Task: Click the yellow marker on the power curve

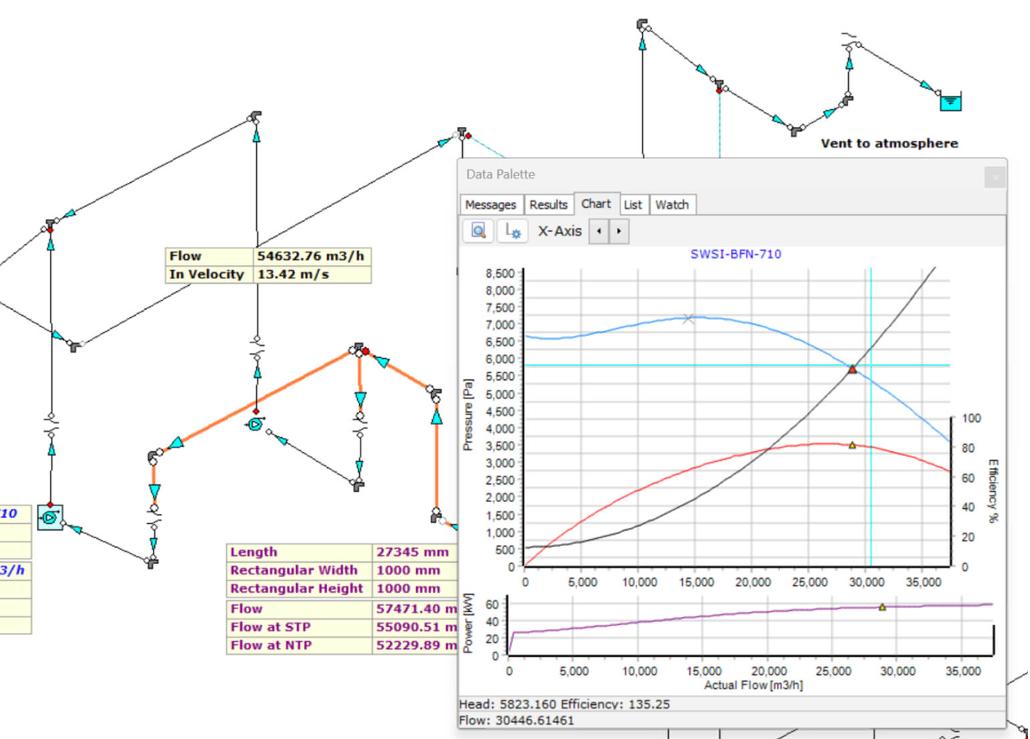Action: point(882,607)
